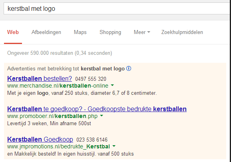Open Zoekhulpmiddelen search tools
231x162 pixels.
(182, 32)
